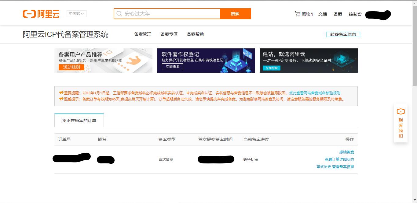Open the 备案管理 menu item
417x203 pixels.
[x=142, y=34]
